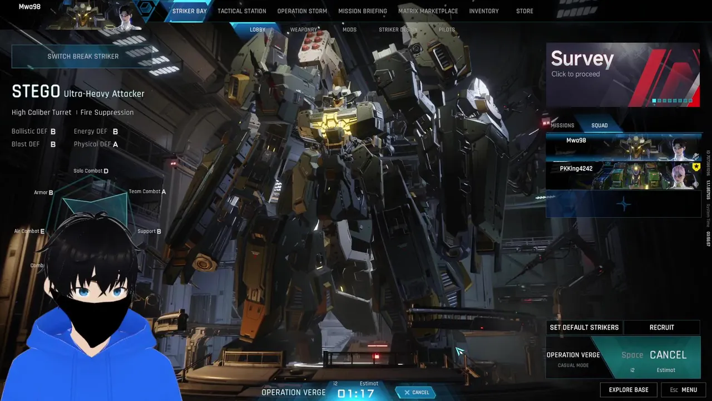Click Switch Break Striker button
Image resolution: width=712 pixels, height=401 pixels.
pyautogui.click(x=83, y=56)
